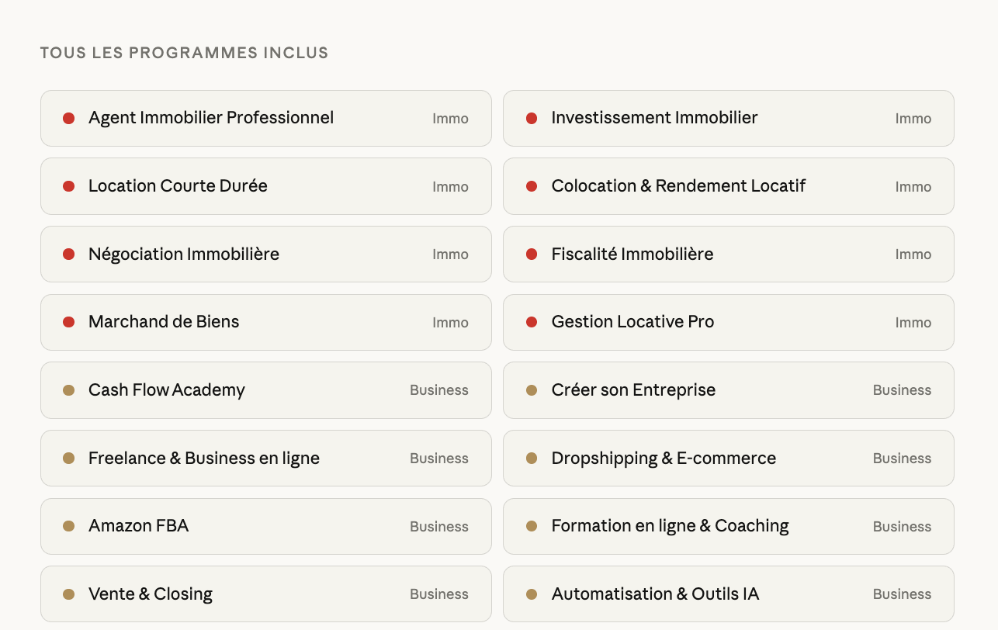Viewport: 998px width, 630px height.
Task: Click Business tag on Amazon FBA
Action: (438, 527)
